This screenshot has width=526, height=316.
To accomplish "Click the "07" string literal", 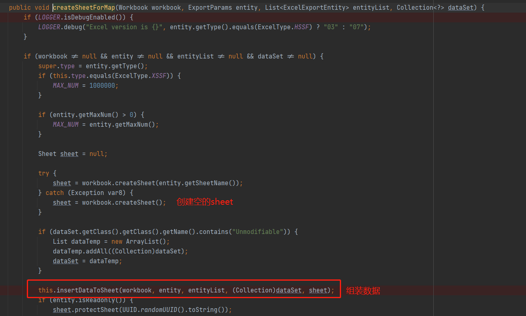I will [357, 27].
